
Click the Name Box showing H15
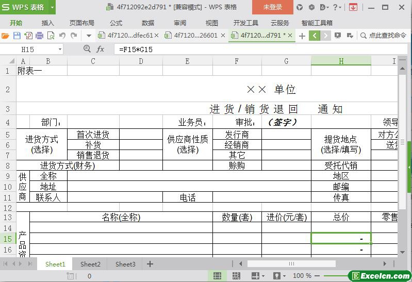click(28, 49)
